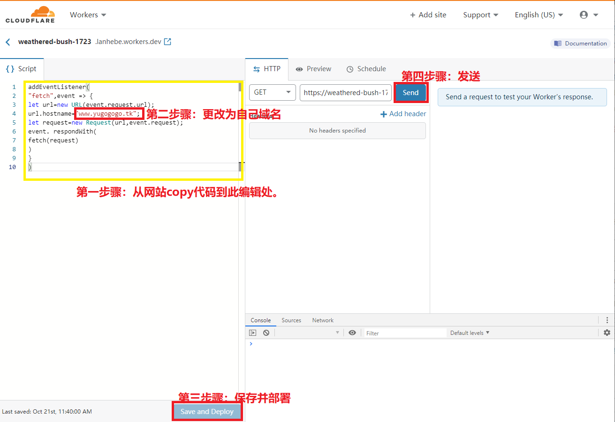Open the console context selector dropdown
The image size is (615, 422).
point(308,333)
